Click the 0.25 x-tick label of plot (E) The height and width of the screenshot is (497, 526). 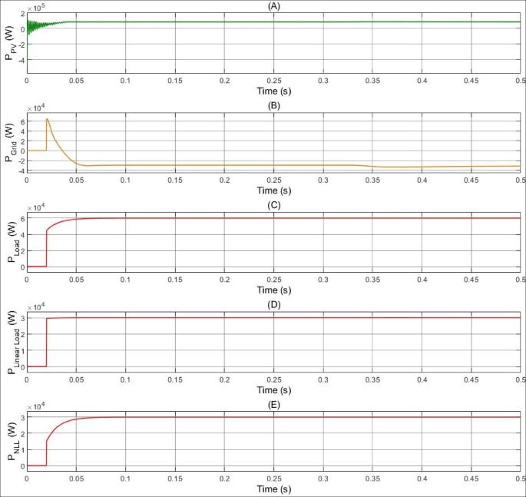point(273,479)
